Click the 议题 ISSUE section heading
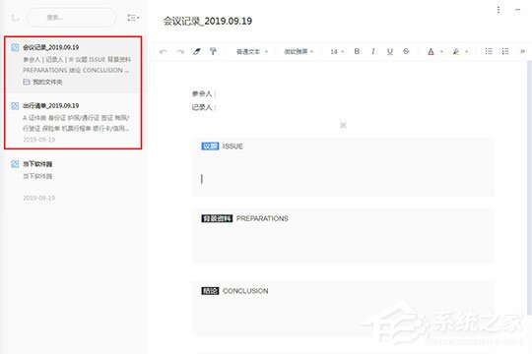 [x=222, y=146]
